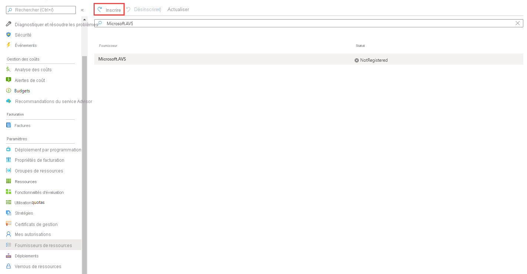The image size is (527, 274).
Task: Click the Utilisation quotas lines icon
Action: [9, 202]
